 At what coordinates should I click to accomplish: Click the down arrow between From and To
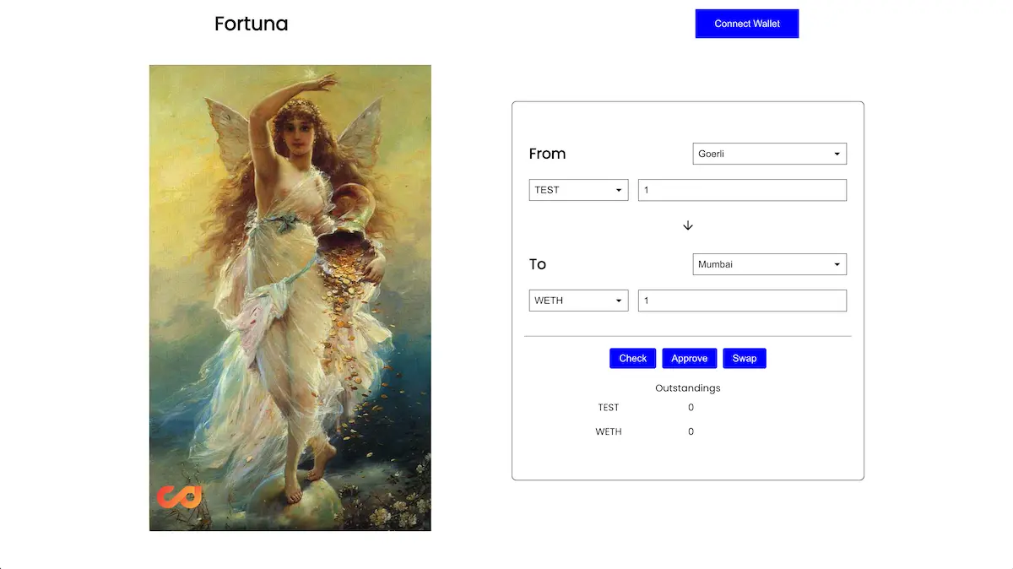click(688, 225)
